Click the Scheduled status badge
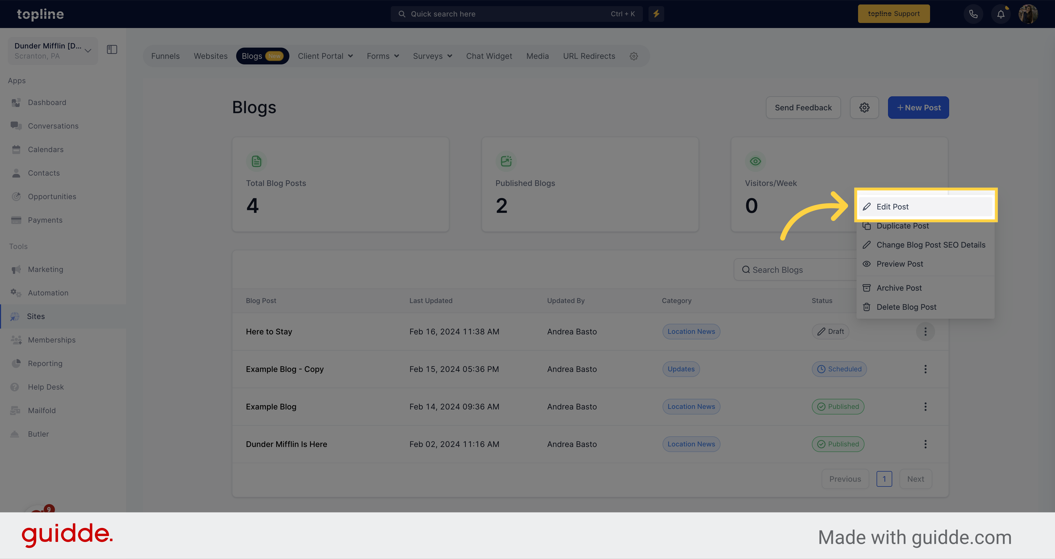The width and height of the screenshot is (1055, 559). [x=839, y=369]
